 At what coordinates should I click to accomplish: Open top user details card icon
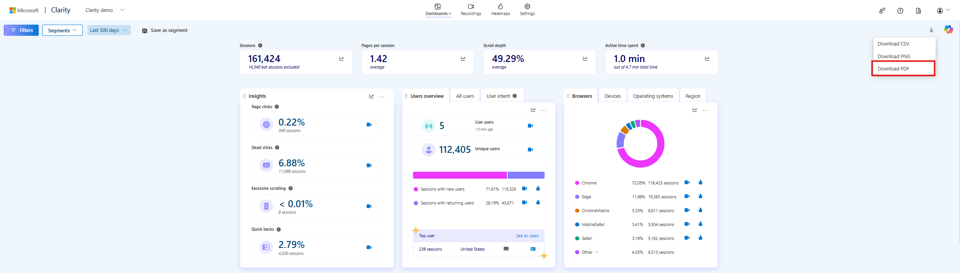(533, 249)
